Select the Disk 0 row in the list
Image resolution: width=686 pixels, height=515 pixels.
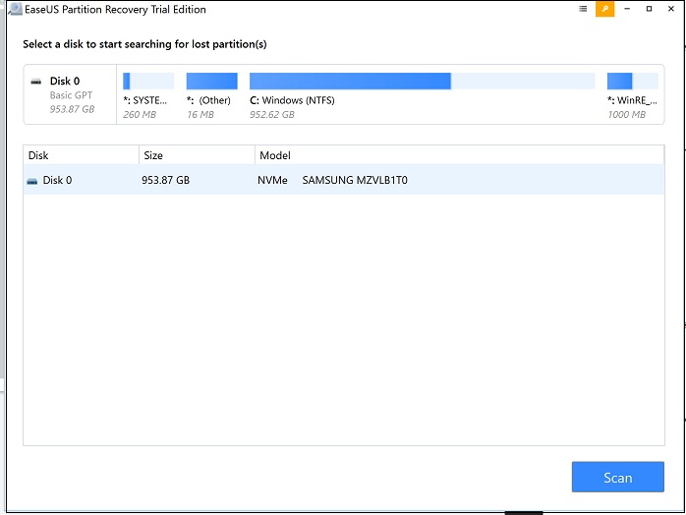(344, 180)
